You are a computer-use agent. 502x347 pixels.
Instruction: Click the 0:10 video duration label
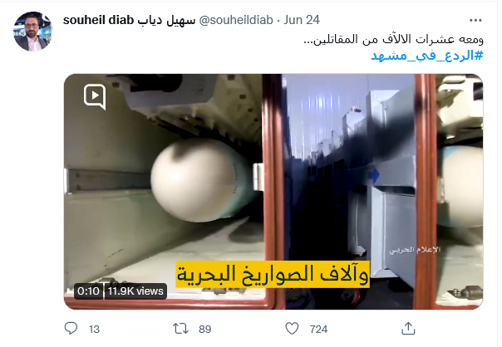pyautogui.click(x=89, y=291)
